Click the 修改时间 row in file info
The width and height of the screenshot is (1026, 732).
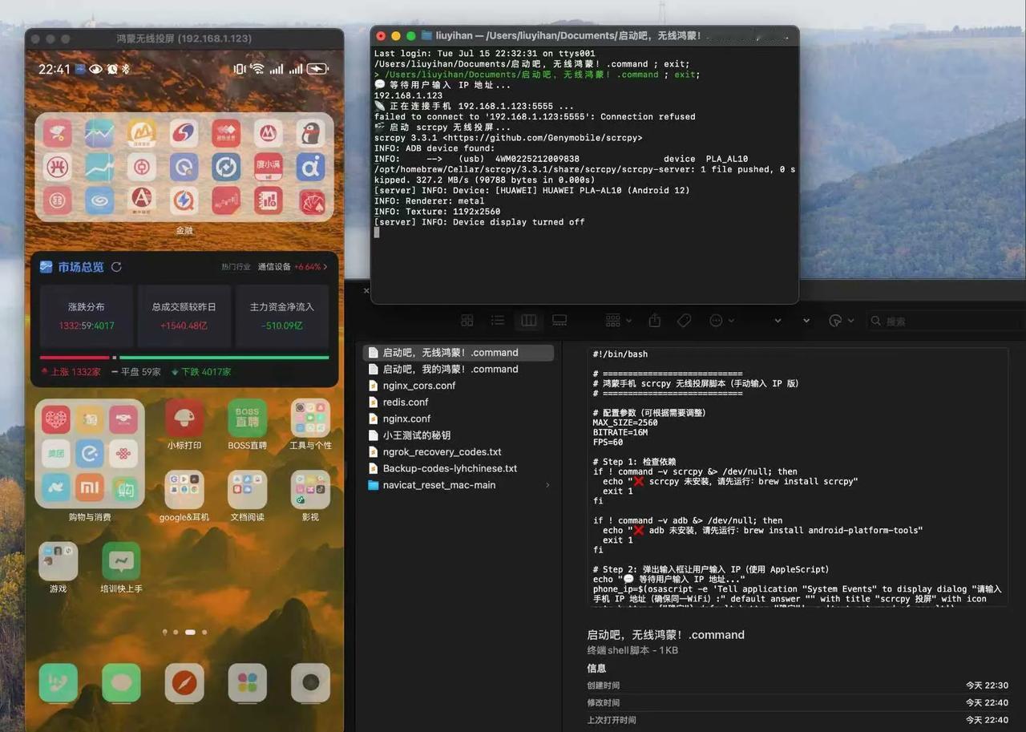pos(798,702)
